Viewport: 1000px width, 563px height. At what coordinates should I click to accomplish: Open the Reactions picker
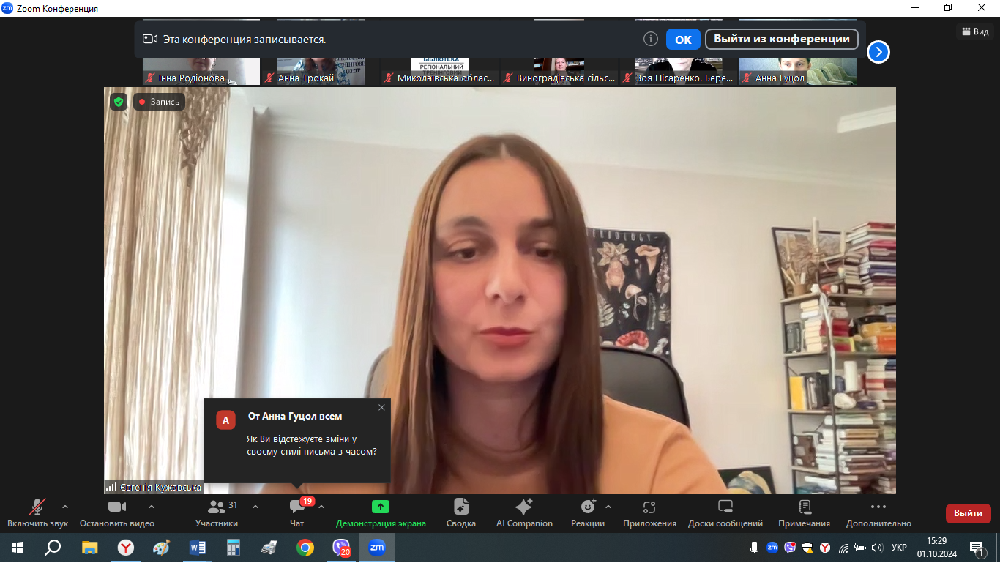pos(588,512)
